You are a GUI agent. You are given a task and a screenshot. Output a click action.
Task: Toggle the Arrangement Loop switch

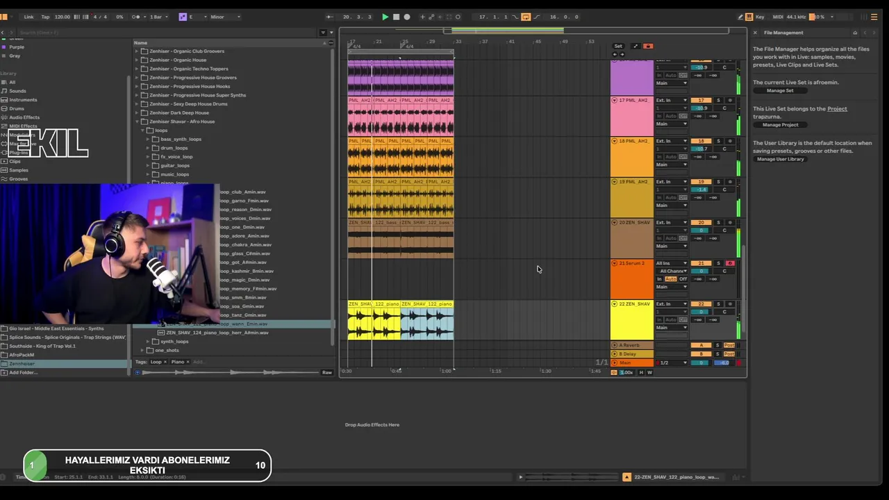tap(526, 17)
